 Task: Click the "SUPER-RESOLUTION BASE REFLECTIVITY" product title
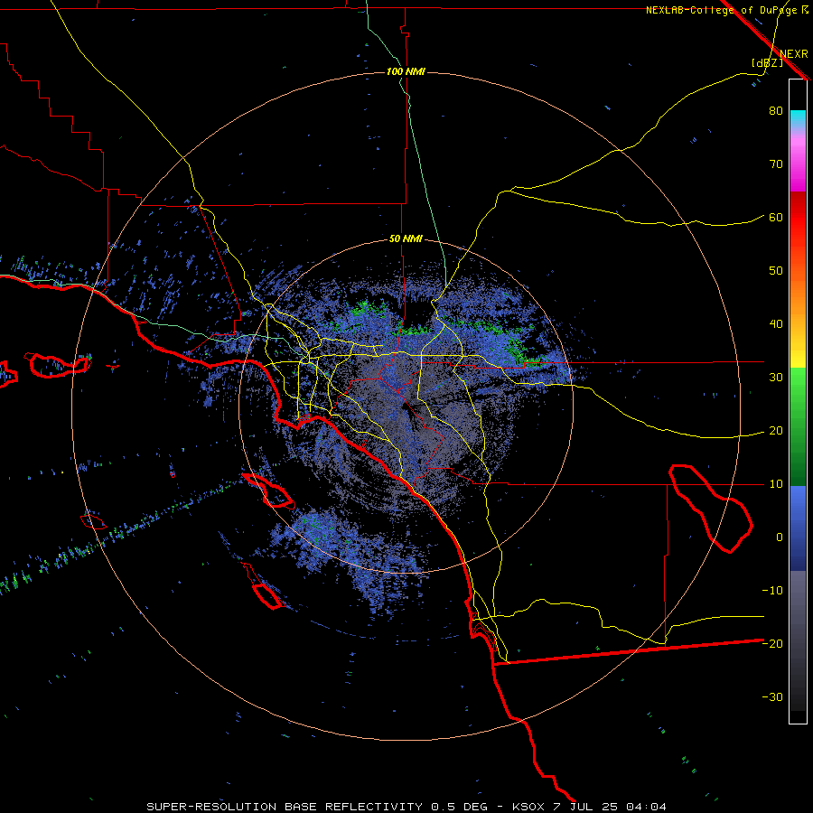[285, 807]
